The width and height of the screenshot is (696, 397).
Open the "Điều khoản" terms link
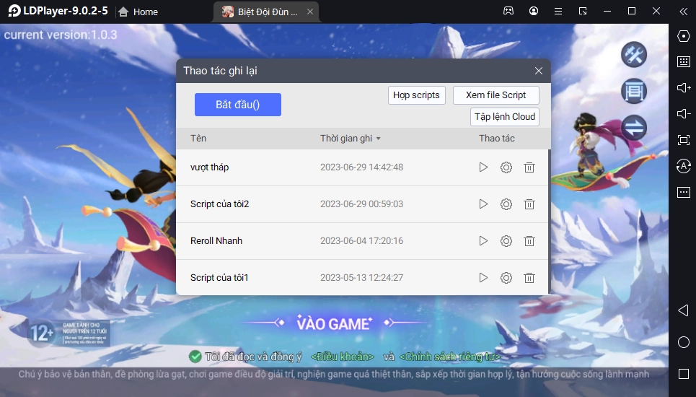[343, 357]
